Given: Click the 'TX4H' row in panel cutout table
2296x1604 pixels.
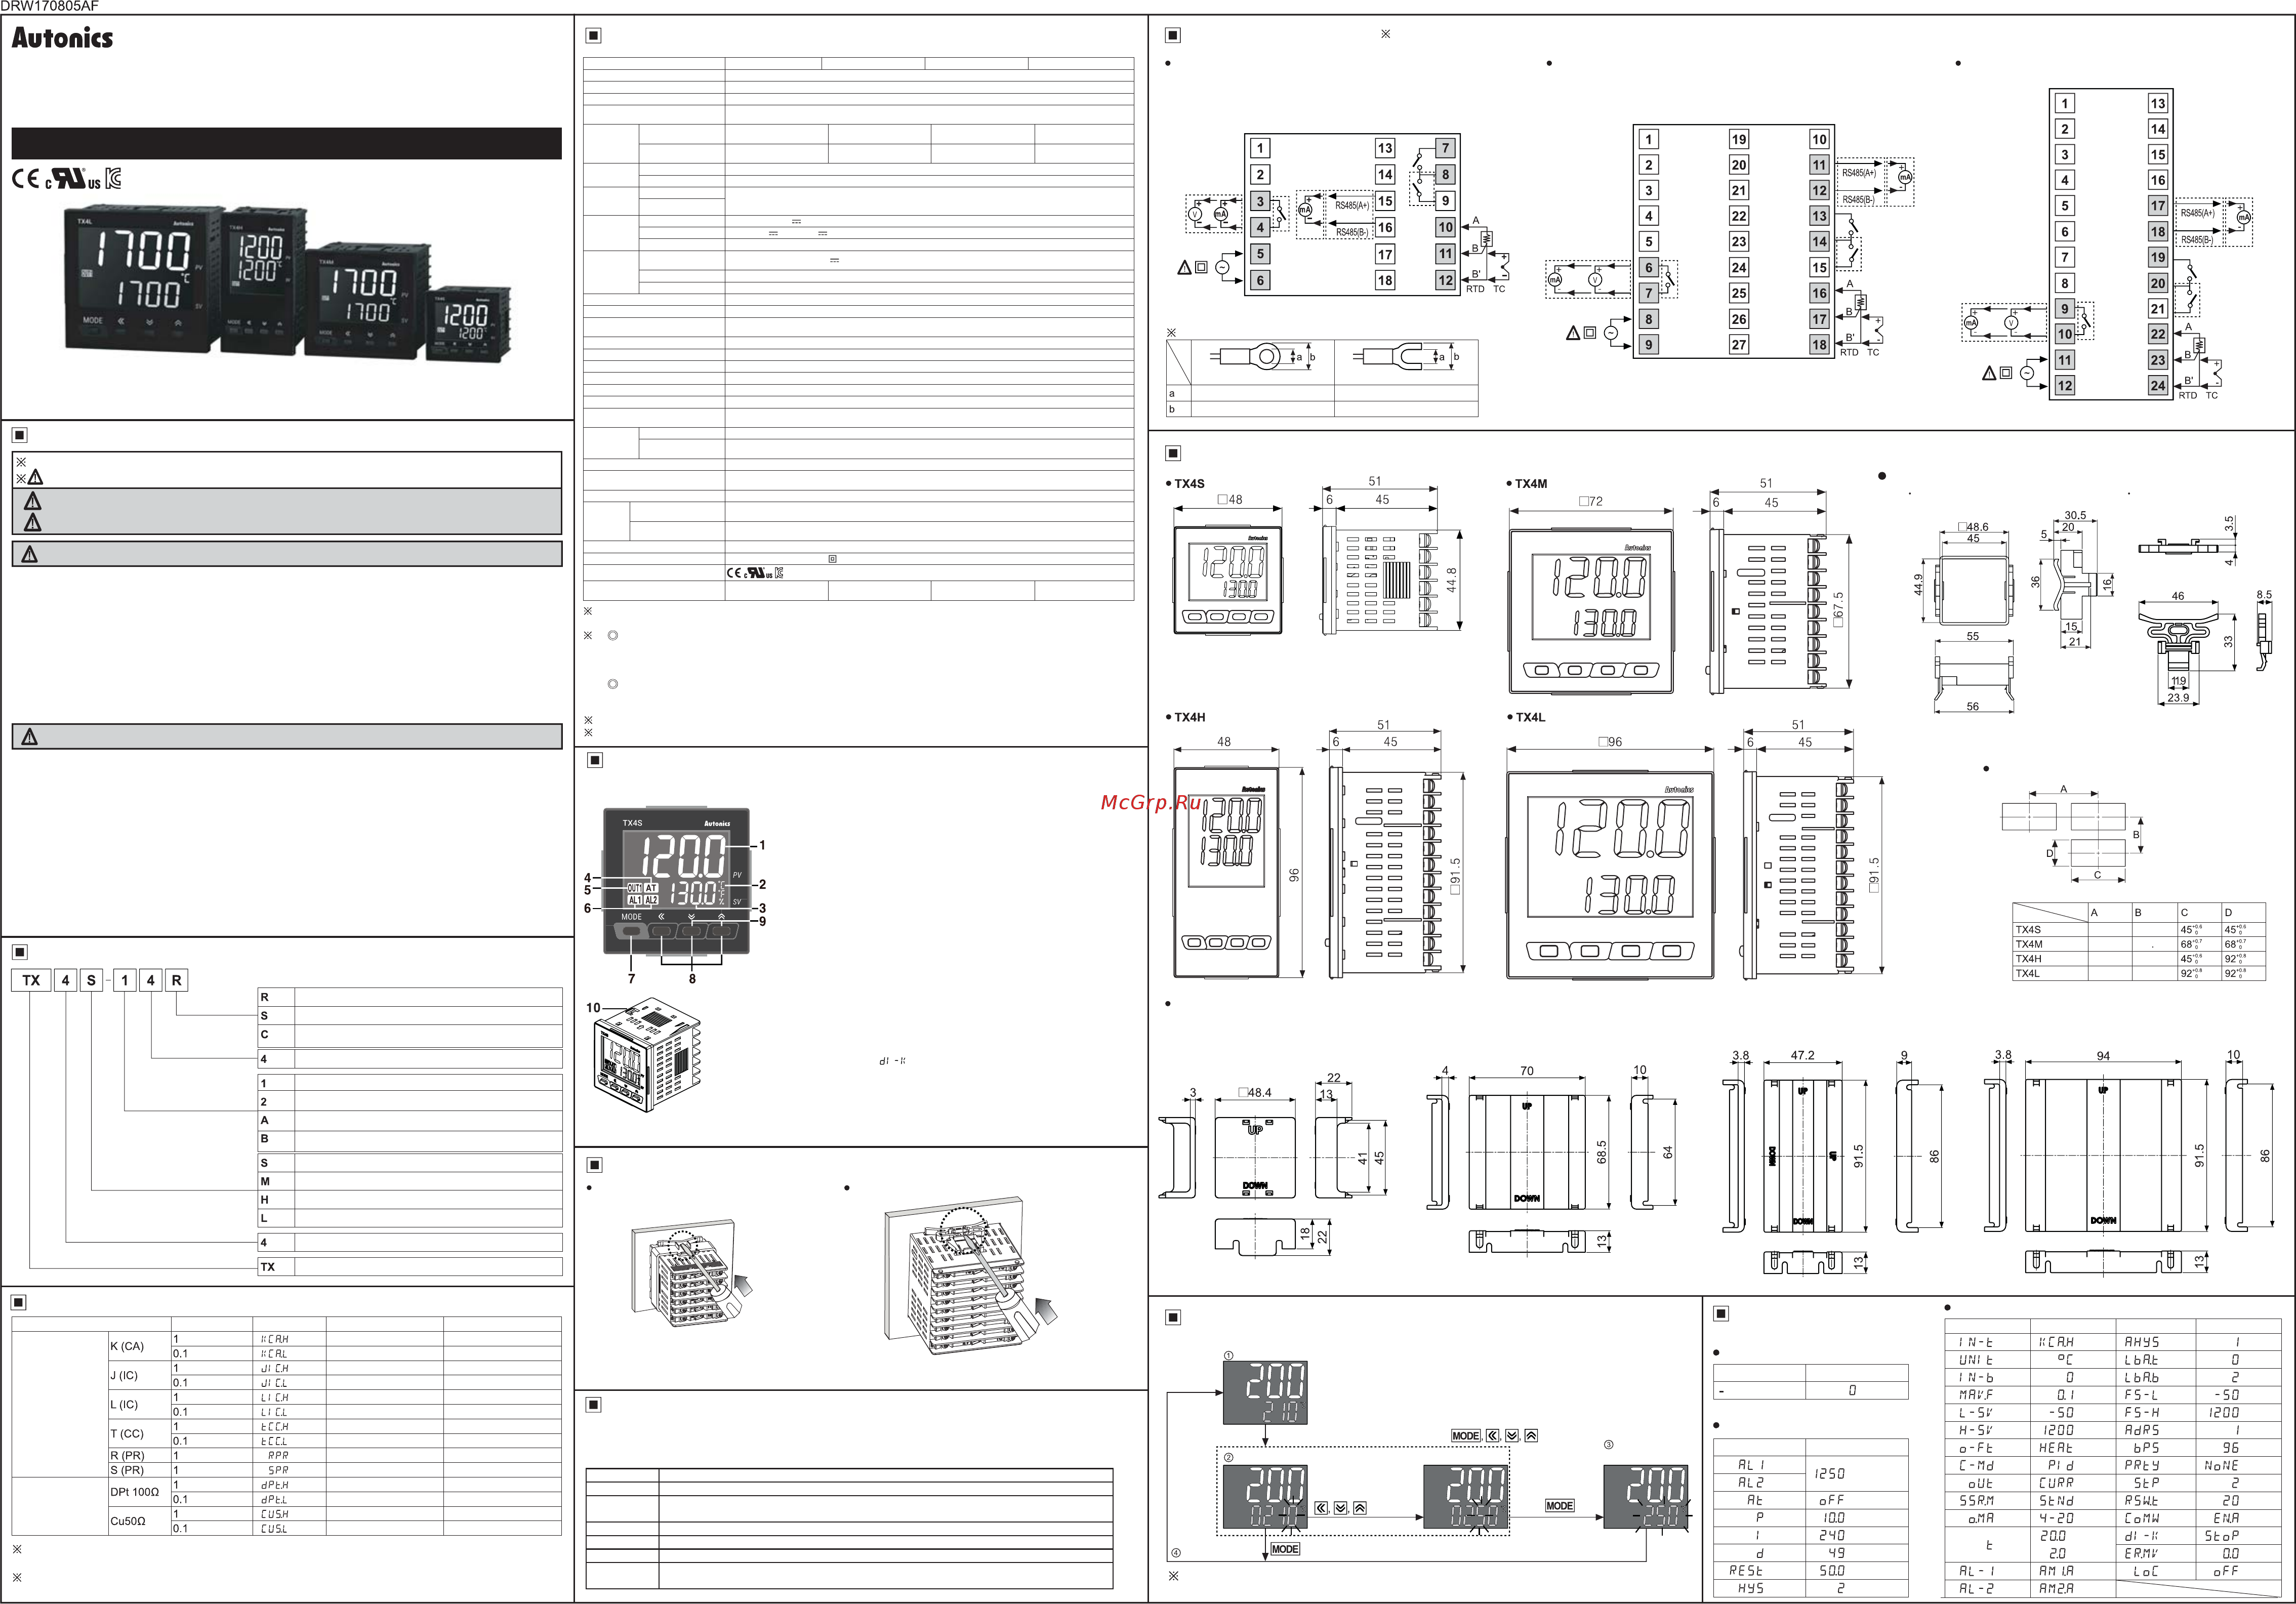Looking at the screenshot, I should [x=2139, y=958].
